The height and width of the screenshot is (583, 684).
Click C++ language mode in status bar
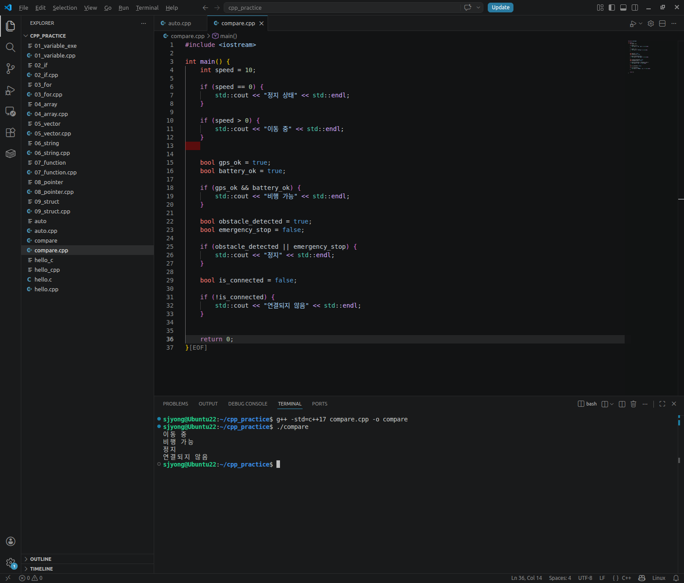(626, 578)
